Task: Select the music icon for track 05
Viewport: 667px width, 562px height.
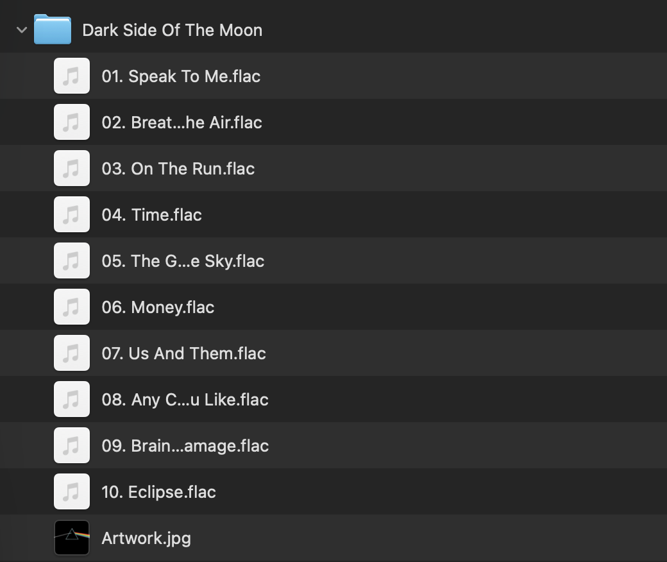Action: pos(72,261)
